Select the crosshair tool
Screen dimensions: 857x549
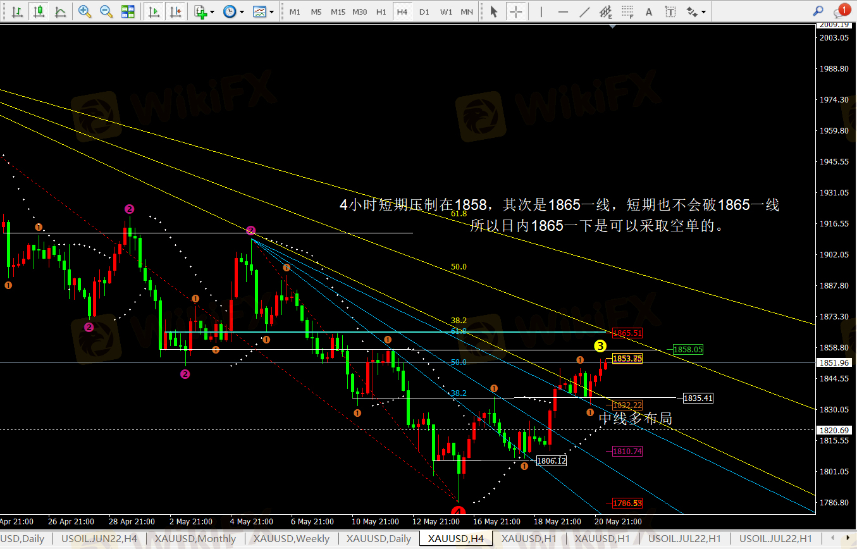517,11
